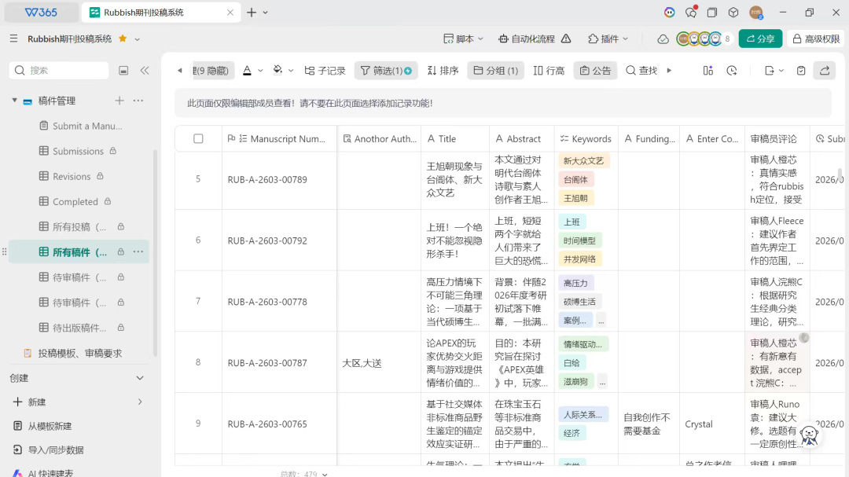
Task: Toggle the 筛选(1) filter button
Action: tap(385, 71)
